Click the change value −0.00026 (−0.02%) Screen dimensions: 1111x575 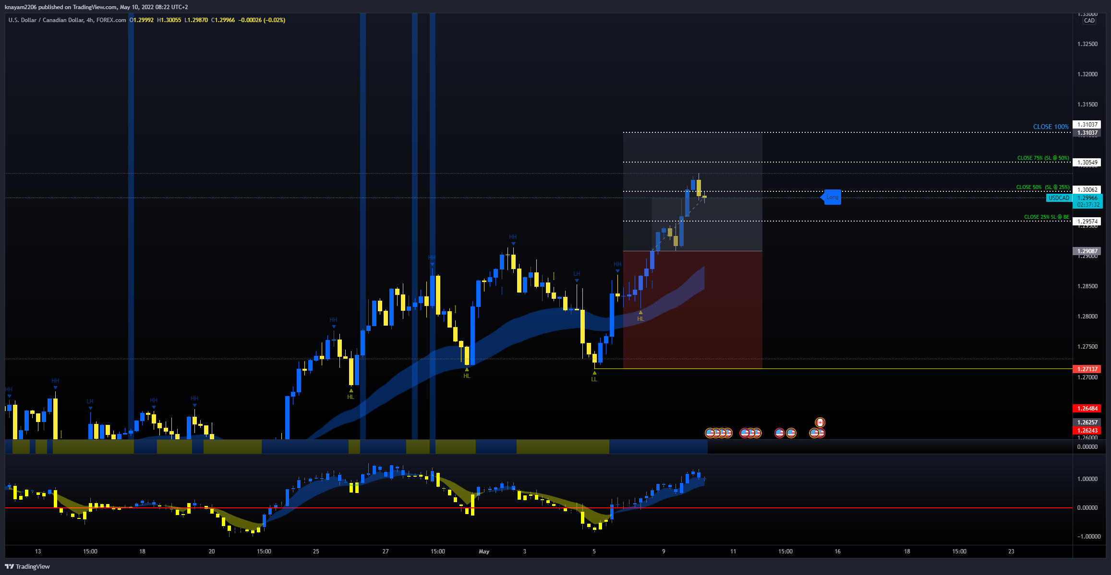(262, 20)
